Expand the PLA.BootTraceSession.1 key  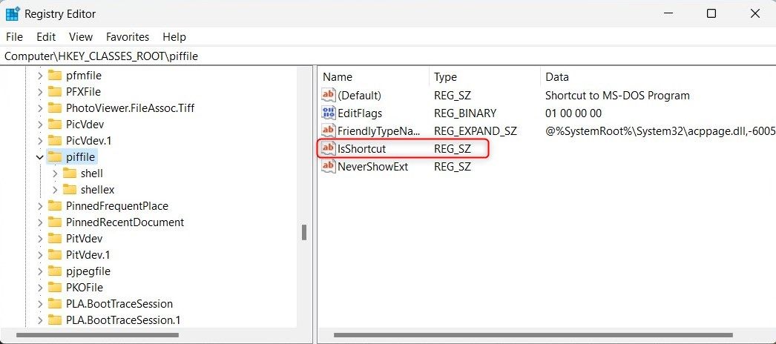41,320
